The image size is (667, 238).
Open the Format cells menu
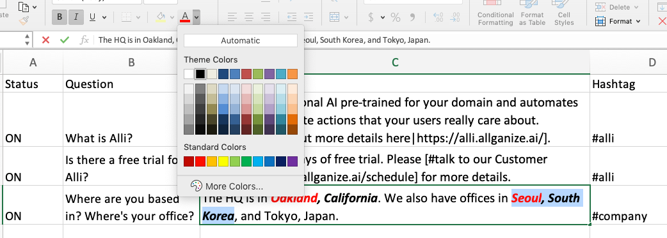tap(618, 21)
